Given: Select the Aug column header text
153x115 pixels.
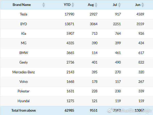Looking at the screenshot, I should [x=91, y=5].
